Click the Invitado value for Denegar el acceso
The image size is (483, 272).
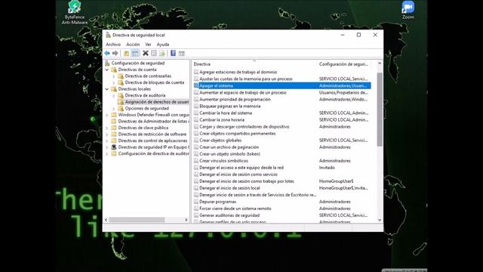click(x=327, y=168)
